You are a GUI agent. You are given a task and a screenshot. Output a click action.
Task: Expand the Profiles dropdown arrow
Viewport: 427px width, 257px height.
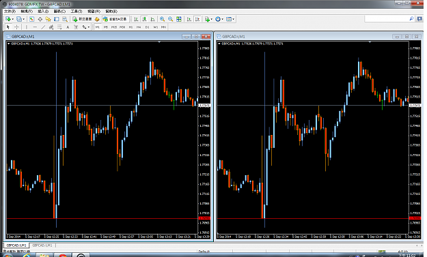point(23,19)
